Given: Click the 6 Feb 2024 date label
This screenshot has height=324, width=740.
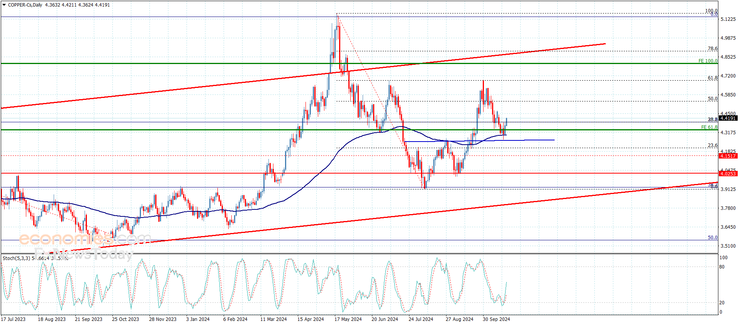Looking at the screenshot, I should coord(235,319).
